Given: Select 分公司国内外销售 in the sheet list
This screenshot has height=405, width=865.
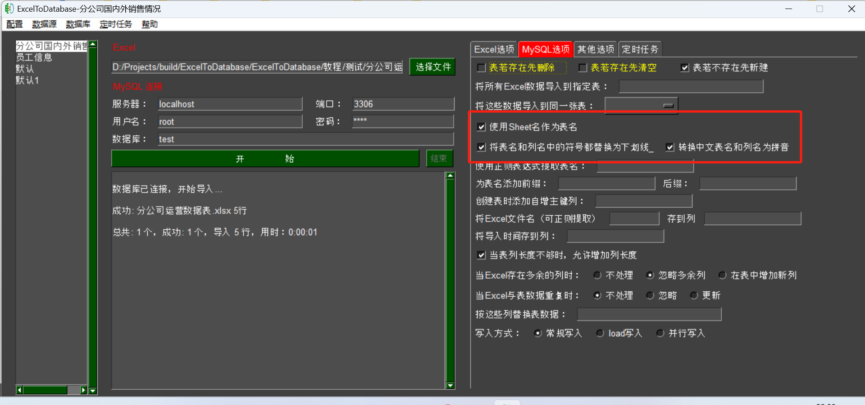Looking at the screenshot, I should click(x=51, y=46).
